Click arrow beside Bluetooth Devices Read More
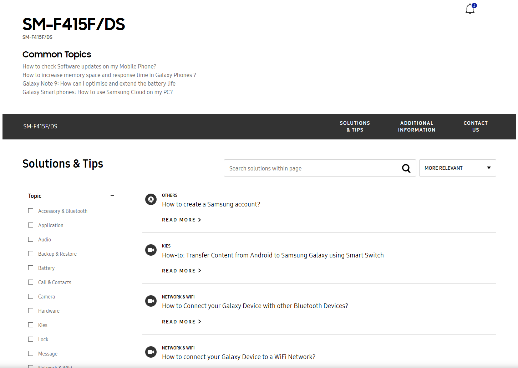The width and height of the screenshot is (518, 368). [200, 322]
